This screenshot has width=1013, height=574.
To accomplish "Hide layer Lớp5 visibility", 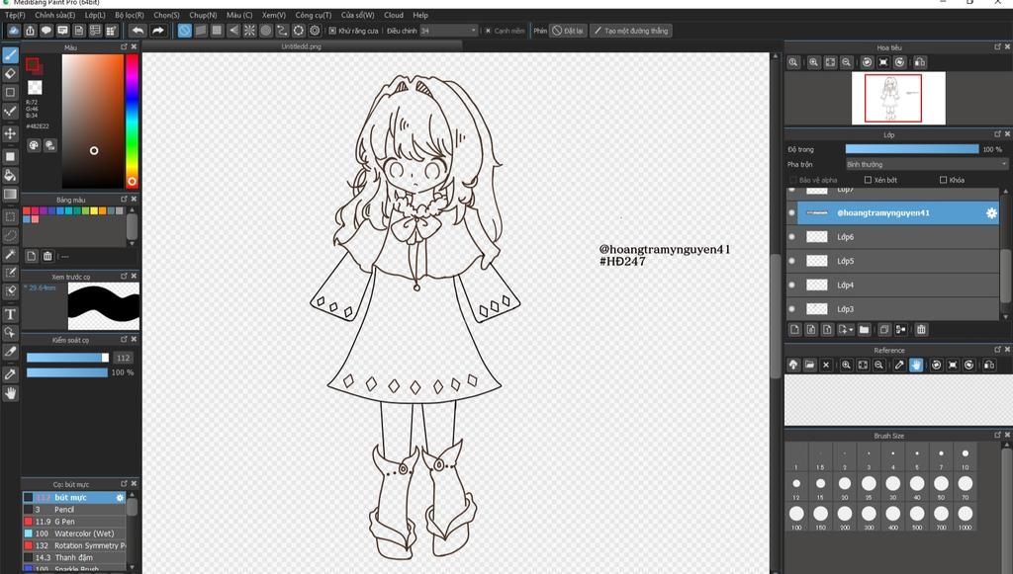I will [792, 261].
